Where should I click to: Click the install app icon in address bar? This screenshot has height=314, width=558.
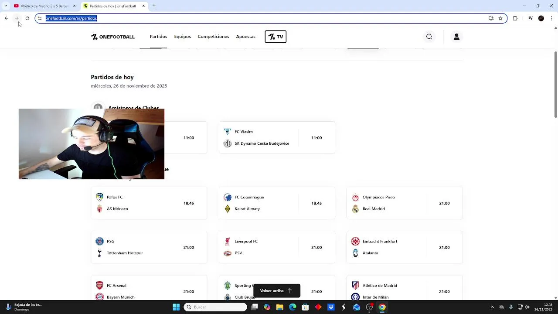coord(491,18)
